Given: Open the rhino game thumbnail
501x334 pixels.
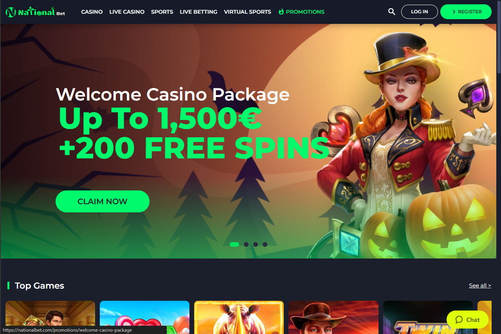Looking at the screenshot, I should click(239, 317).
